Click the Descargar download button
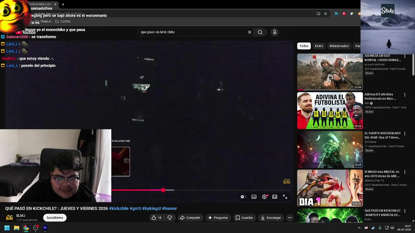 coord(271,218)
